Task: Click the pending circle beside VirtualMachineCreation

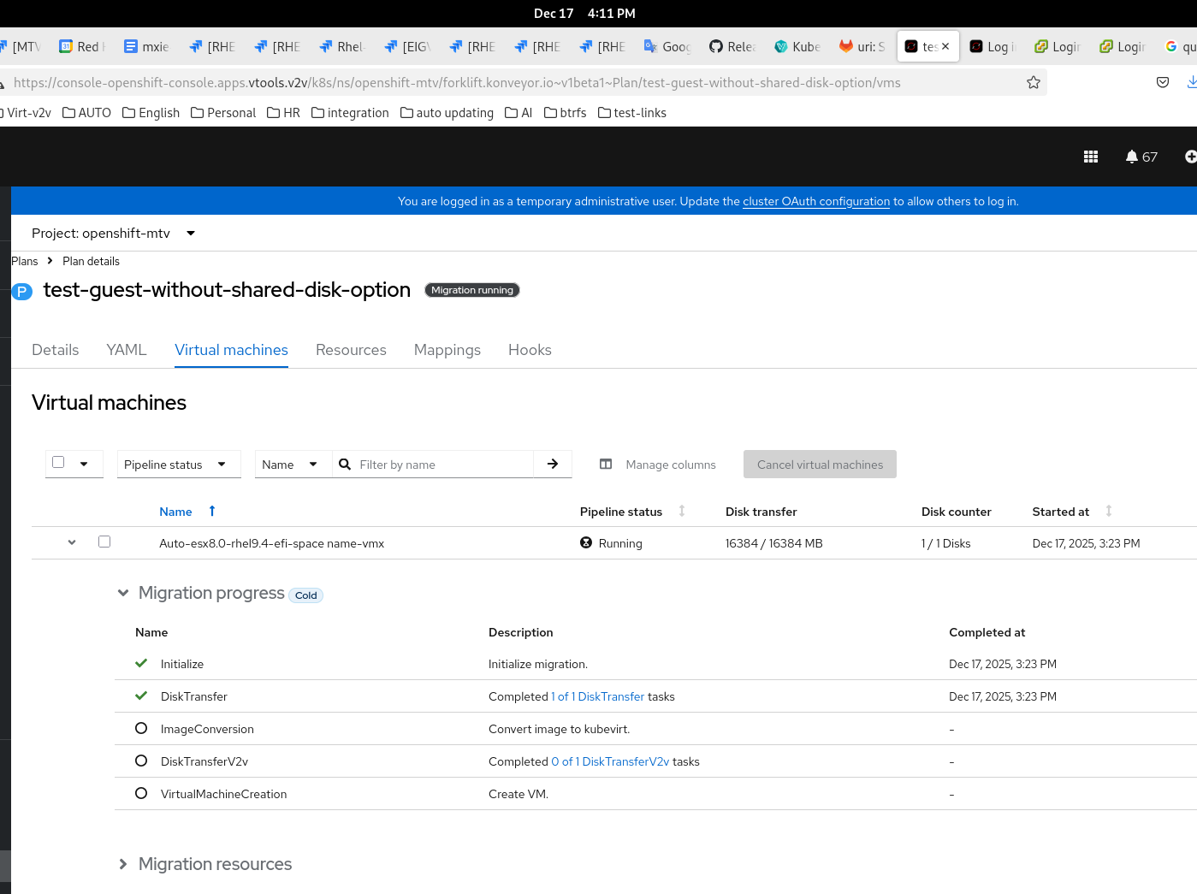Action: (x=141, y=793)
